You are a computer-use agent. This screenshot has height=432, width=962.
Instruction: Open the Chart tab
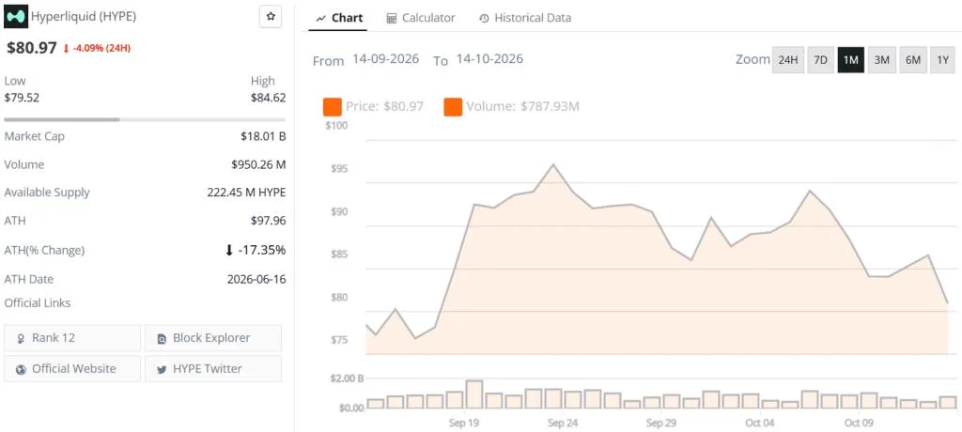click(339, 18)
